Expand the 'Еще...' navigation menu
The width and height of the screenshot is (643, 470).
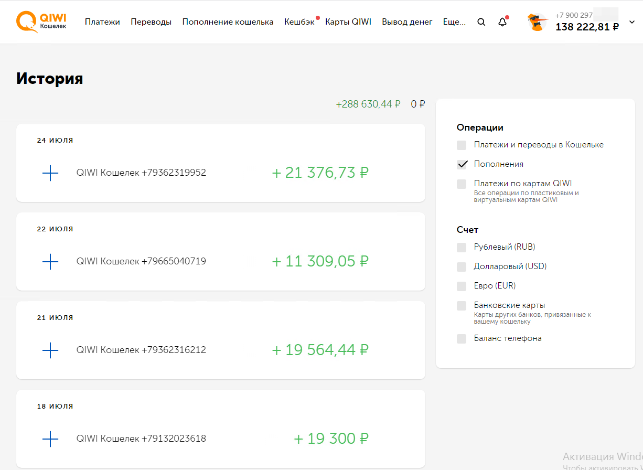point(454,22)
